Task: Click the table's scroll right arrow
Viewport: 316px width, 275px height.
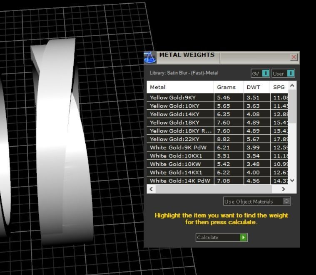Action: click(284, 189)
